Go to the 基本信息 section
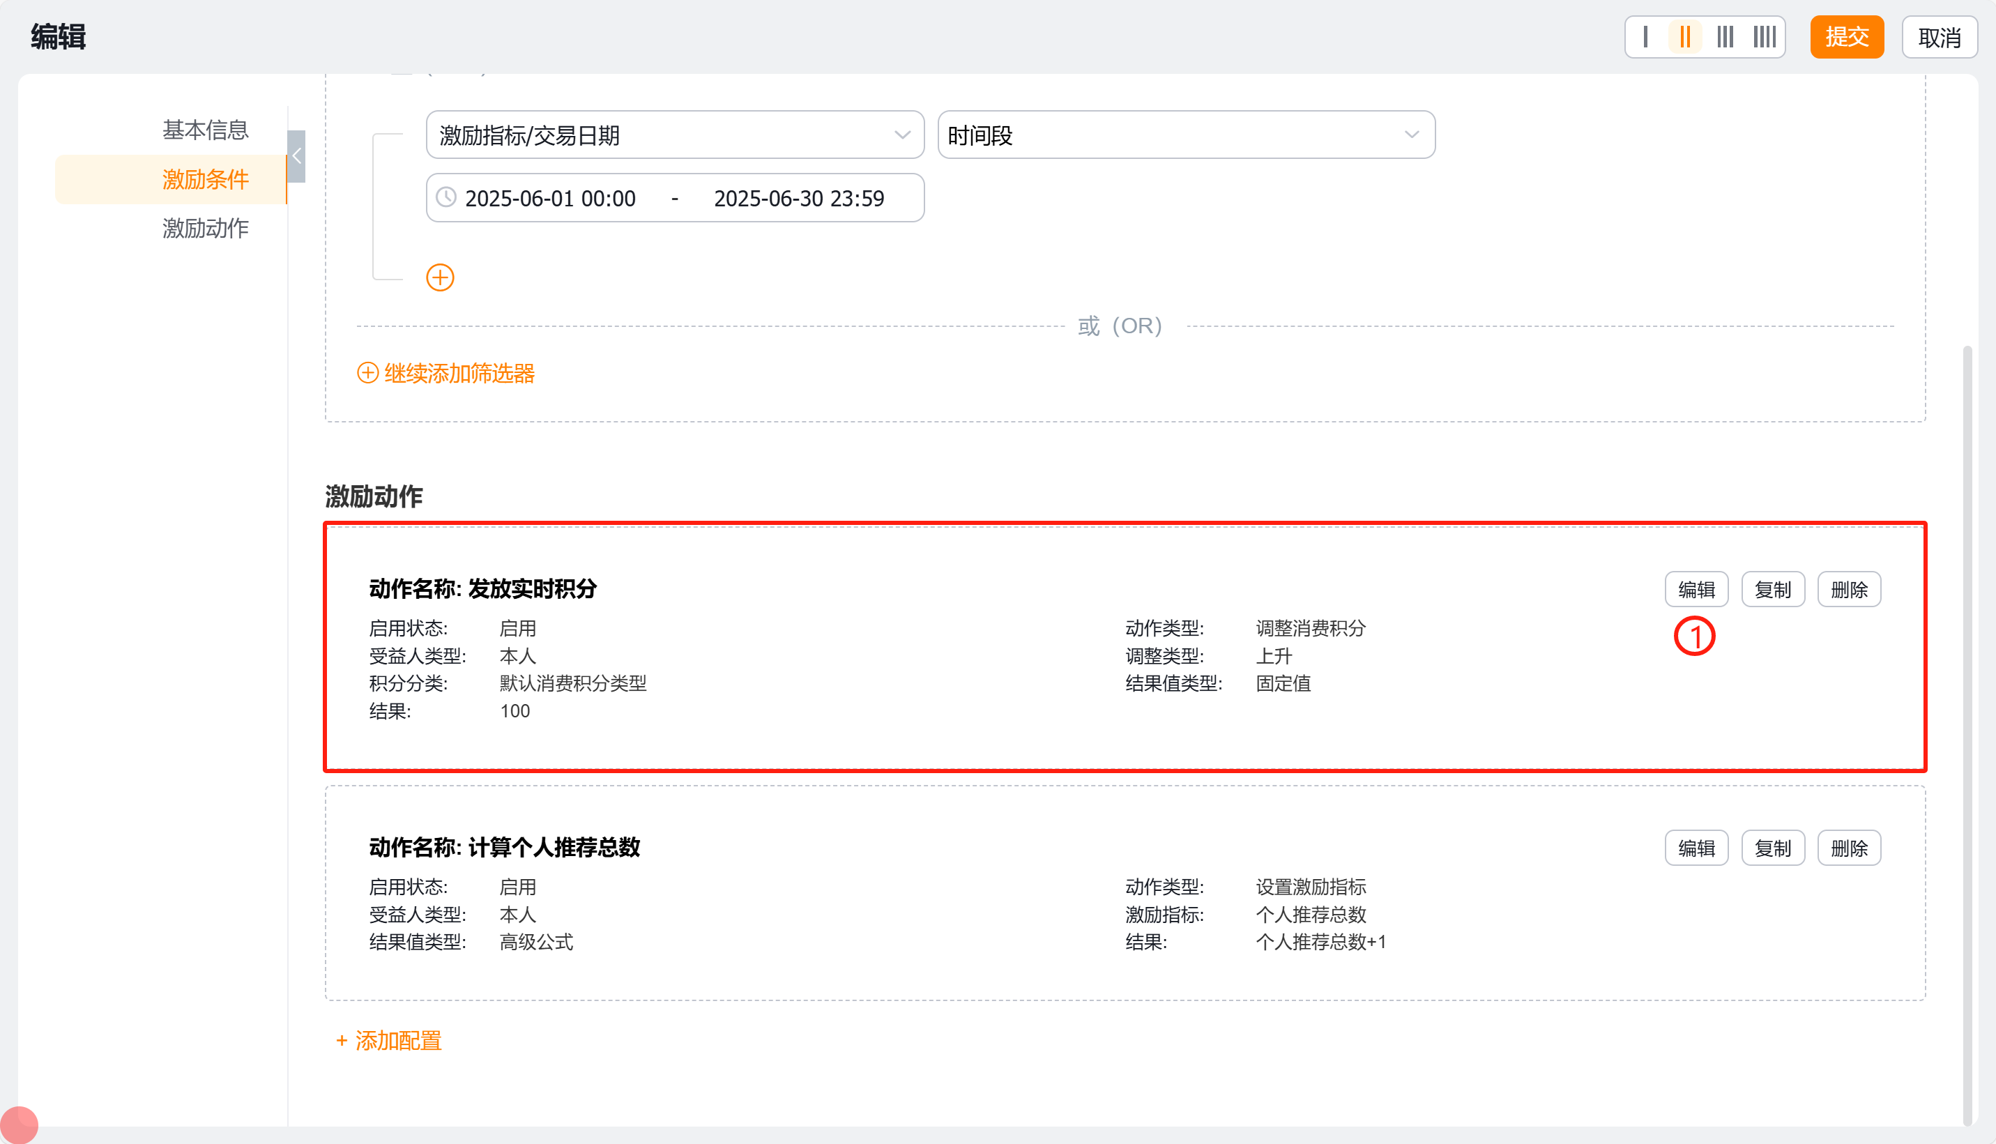 pyautogui.click(x=205, y=130)
